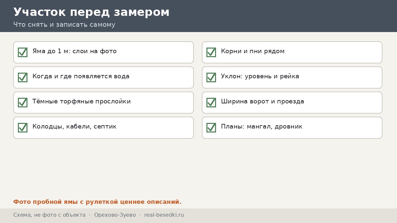This screenshot has height=223, width=397.
Task: Click the text 'Уклон: уровень и рейка'
Action: pyautogui.click(x=260, y=77)
